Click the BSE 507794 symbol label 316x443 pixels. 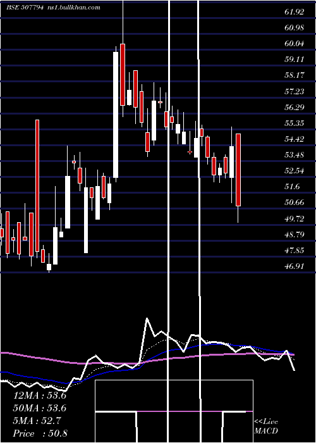coord(25,8)
